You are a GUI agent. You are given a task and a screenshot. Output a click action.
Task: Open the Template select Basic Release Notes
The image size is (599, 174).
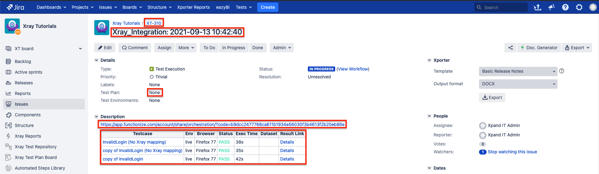(x=518, y=71)
